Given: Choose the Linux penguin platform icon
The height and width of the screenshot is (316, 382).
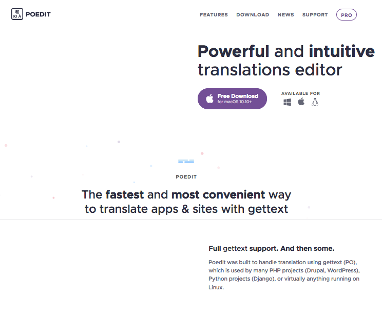Looking at the screenshot, I should click(x=315, y=102).
